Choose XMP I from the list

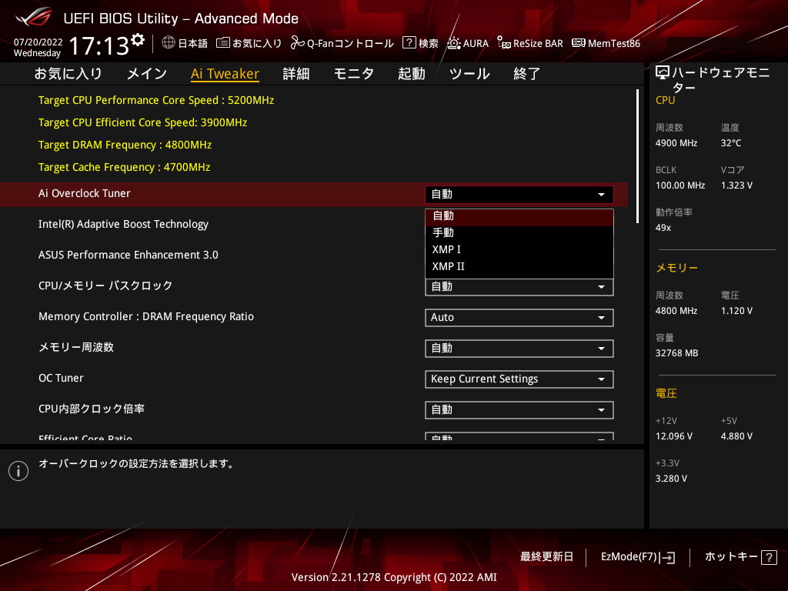pyautogui.click(x=519, y=249)
